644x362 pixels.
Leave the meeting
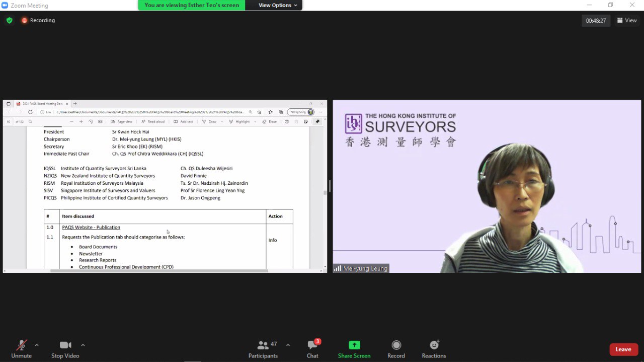point(623,349)
